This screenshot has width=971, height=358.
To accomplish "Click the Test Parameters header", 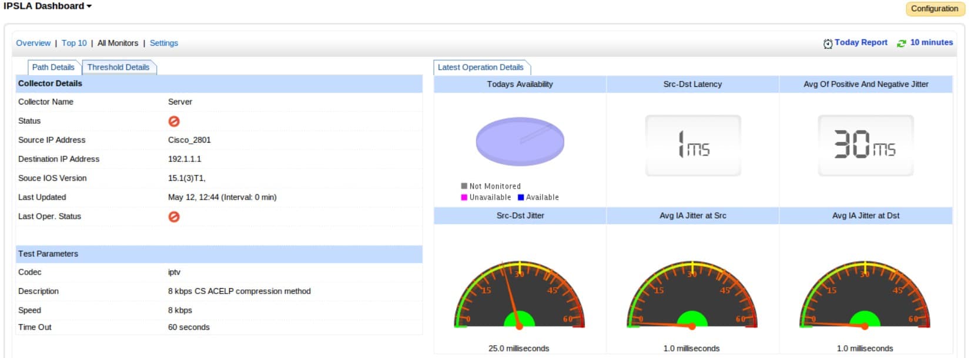I will [x=219, y=254].
